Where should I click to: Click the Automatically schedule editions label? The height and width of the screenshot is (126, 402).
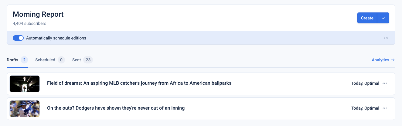56,38
